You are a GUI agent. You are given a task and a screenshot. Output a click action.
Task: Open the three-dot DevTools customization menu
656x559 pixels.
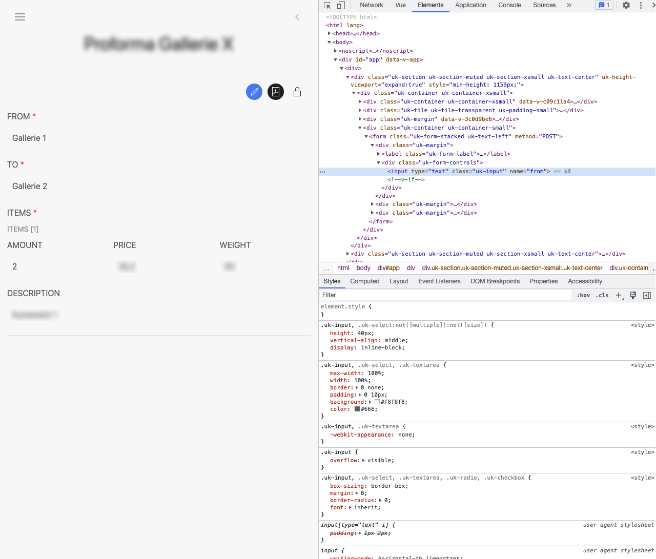tap(641, 5)
